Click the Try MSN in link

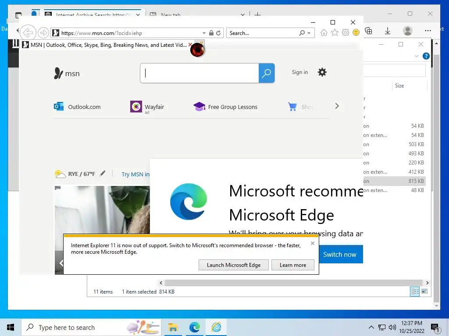[x=135, y=174]
